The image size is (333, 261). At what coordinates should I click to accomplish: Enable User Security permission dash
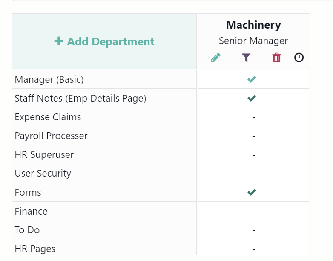point(253,174)
